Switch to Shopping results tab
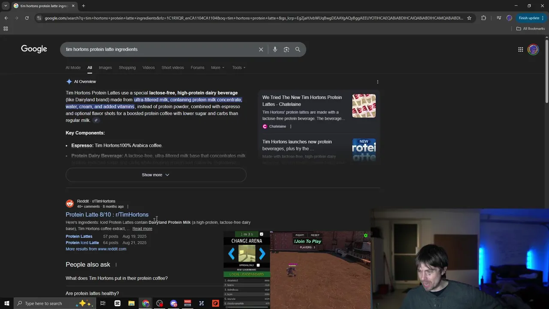 pyautogui.click(x=127, y=67)
